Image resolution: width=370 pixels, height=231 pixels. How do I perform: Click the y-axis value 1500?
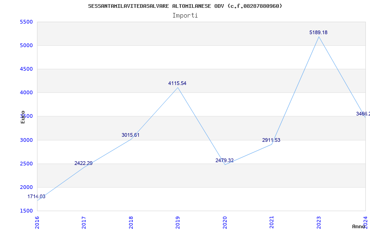point(26,211)
